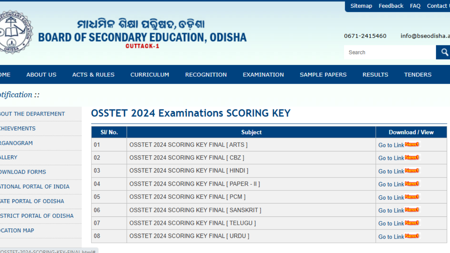Open the RECOGNITION menu
Viewport: 450px width, 253px height.
(x=206, y=74)
